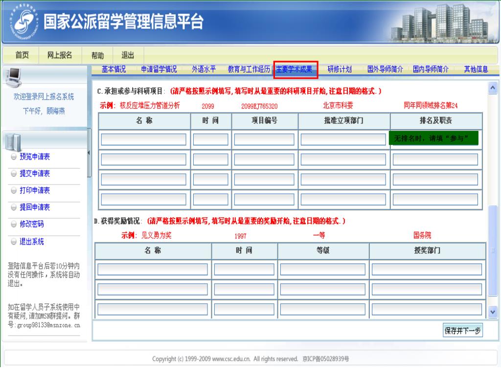
Task: Open the 首页 menu item
Action: (22, 55)
